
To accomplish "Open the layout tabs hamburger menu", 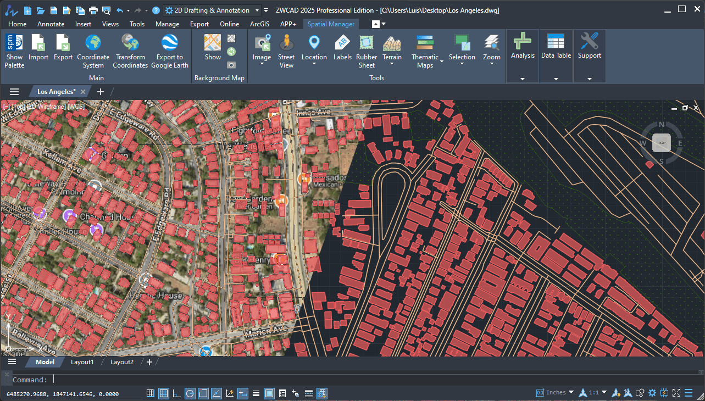I will point(12,362).
